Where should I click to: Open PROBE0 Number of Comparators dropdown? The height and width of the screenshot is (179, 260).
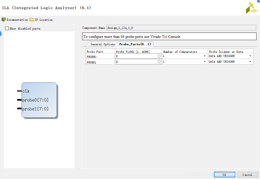point(204,56)
